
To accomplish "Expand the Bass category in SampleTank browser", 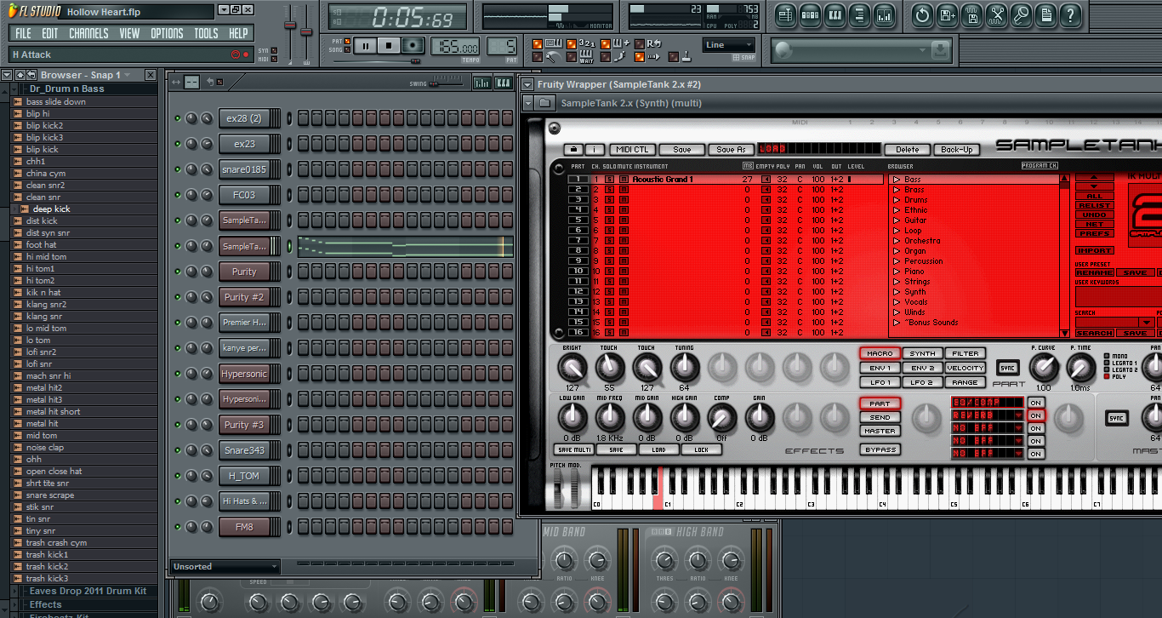I will [x=896, y=180].
